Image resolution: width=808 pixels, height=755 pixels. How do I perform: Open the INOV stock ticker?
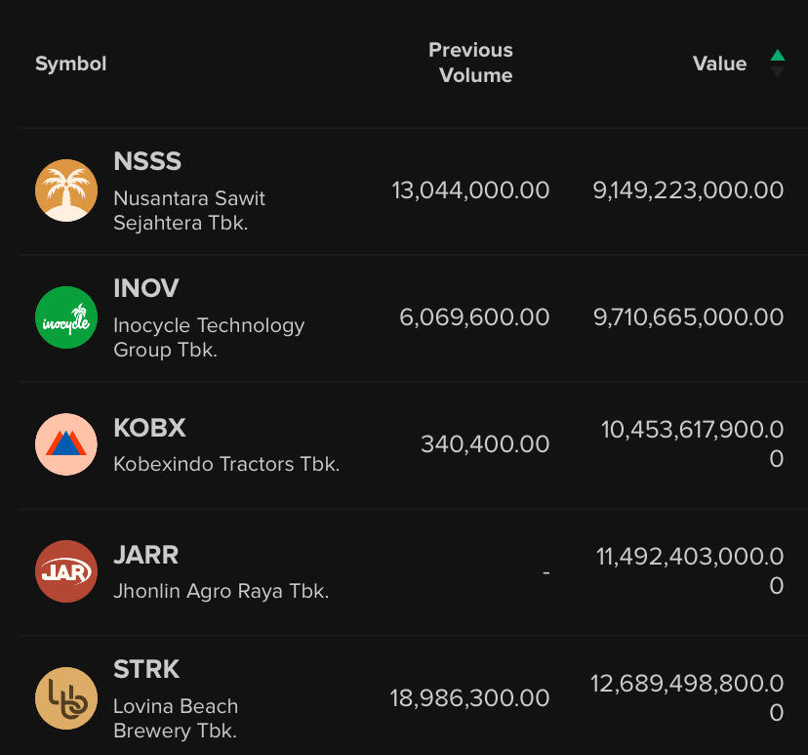pos(146,288)
